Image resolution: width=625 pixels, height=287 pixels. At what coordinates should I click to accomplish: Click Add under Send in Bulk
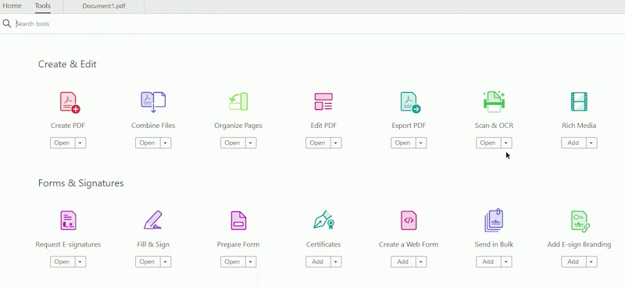[488, 262]
